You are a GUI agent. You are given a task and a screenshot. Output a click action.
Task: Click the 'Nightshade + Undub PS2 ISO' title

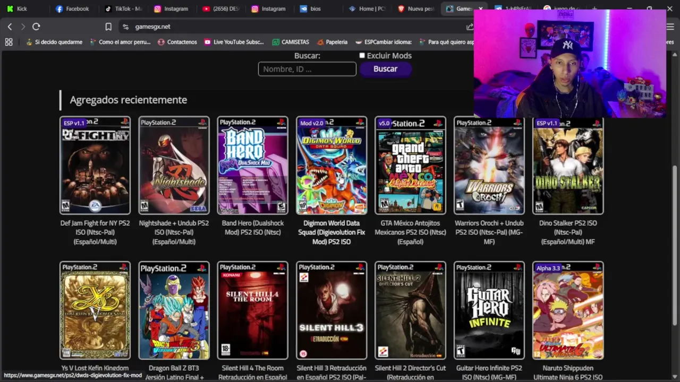pos(174,232)
